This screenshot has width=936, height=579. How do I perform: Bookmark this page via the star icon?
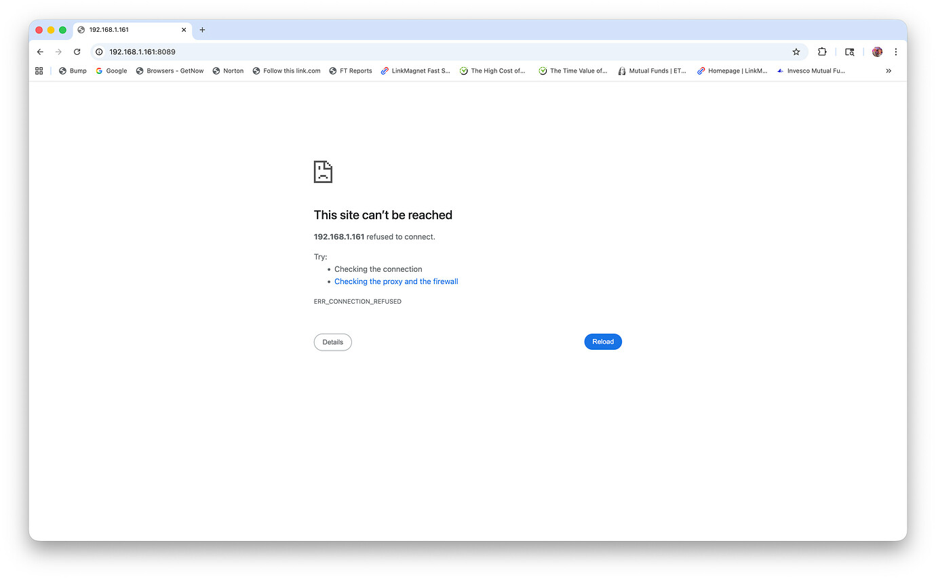(796, 52)
